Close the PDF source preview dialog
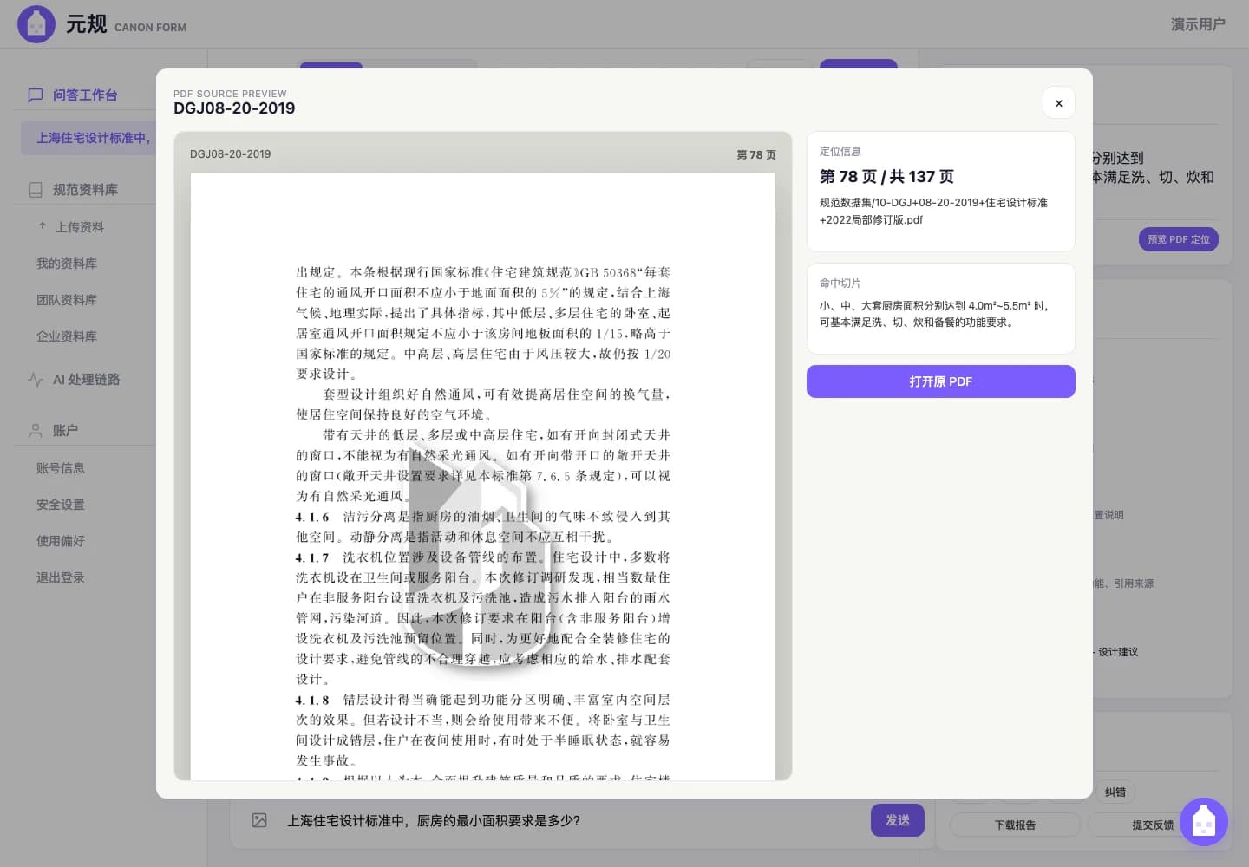 click(x=1058, y=103)
